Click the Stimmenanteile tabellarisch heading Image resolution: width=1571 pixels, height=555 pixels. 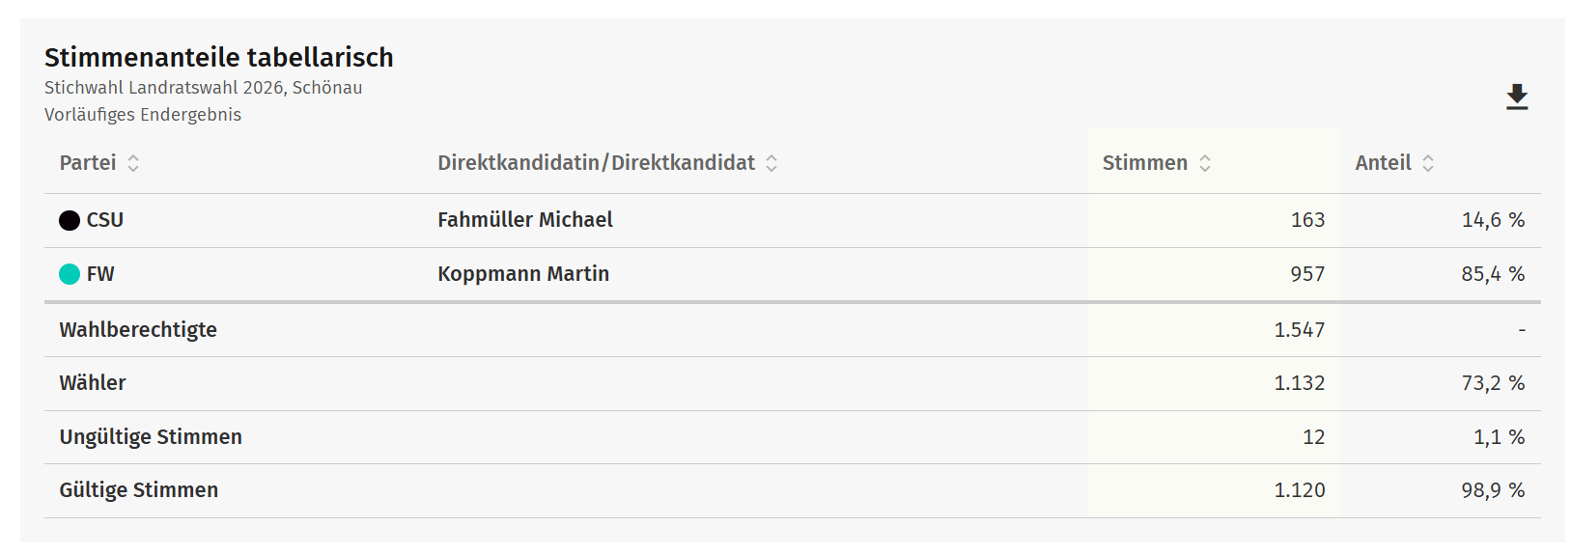click(219, 58)
